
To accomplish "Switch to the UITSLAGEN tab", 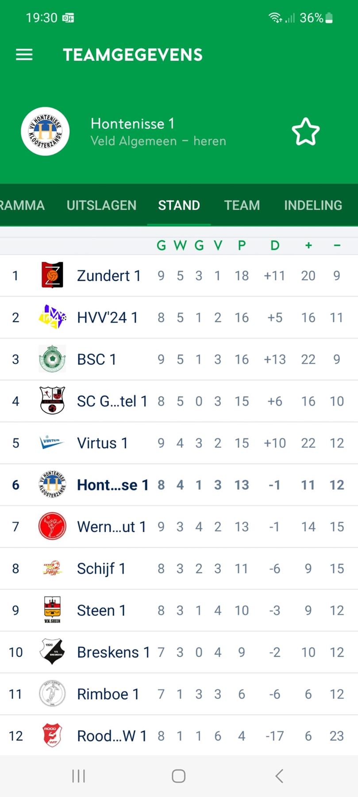I will 101,205.
